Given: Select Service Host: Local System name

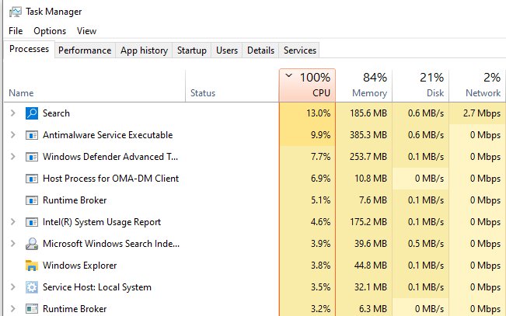Looking at the screenshot, I should coord(97,287).
